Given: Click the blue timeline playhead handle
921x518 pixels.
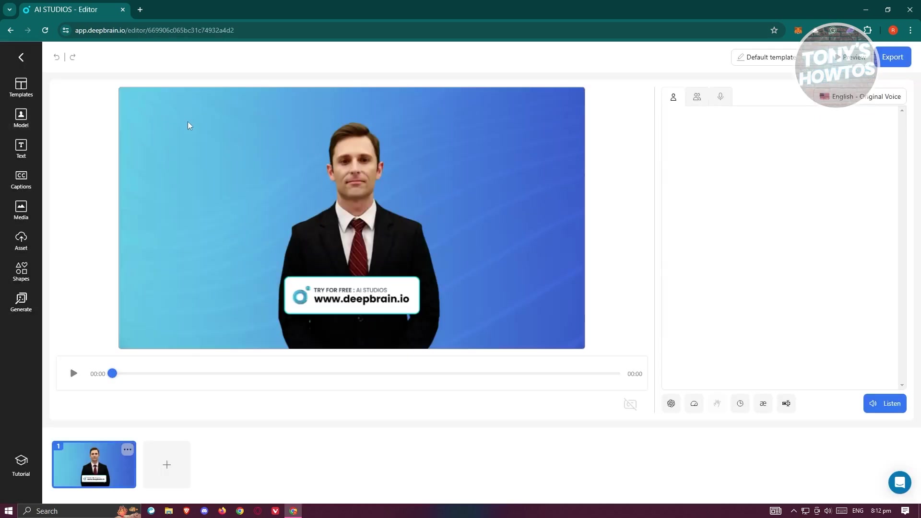Looking at the screenshot, I should (112, 373).
